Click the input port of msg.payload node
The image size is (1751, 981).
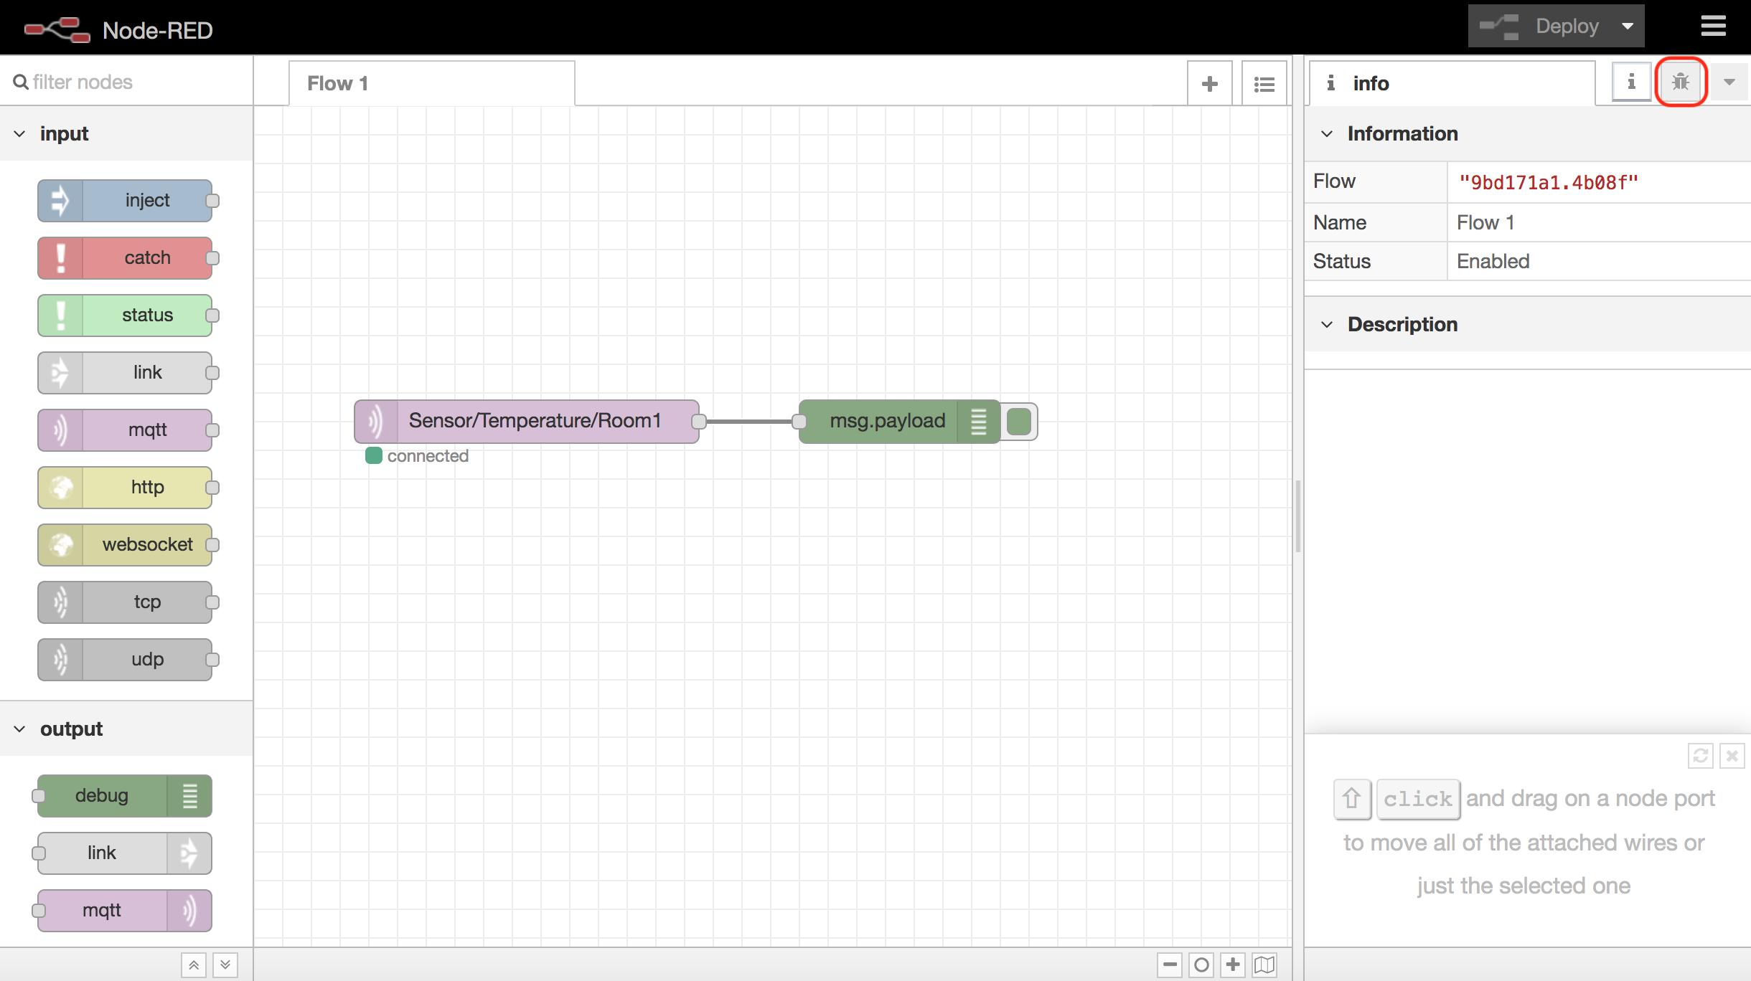pyautogui.click(x=799, y=422)
